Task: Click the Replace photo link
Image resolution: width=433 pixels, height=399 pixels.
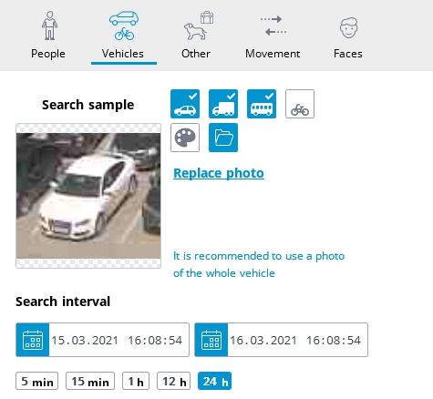Action: [219, 173]
